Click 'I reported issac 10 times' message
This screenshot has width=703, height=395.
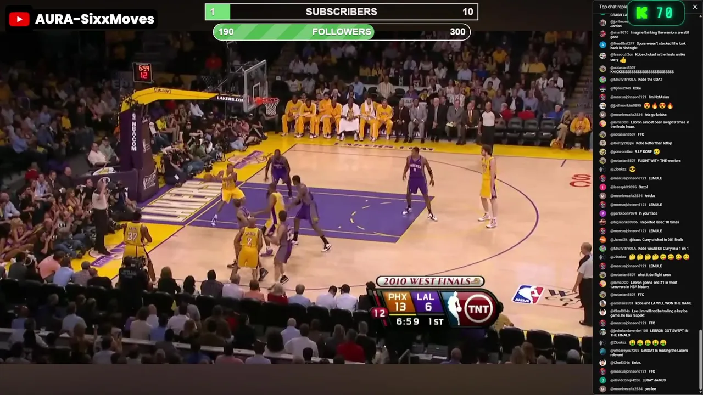tap(659, 222)
